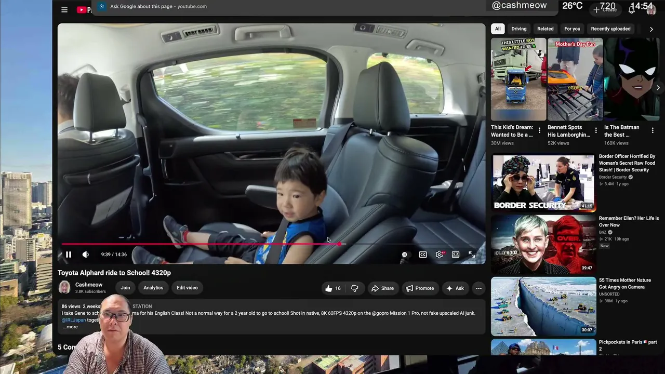The image size is (665, 374).
Task: Enter full screen mode
Action: click(472, 255)
